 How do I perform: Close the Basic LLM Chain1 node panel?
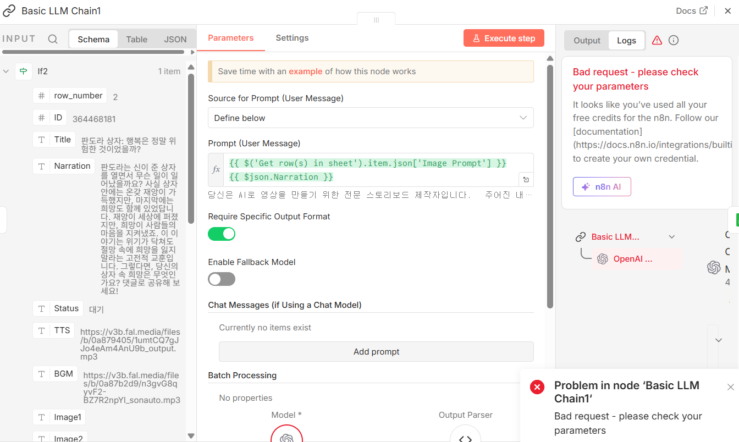tap(728, 11)
